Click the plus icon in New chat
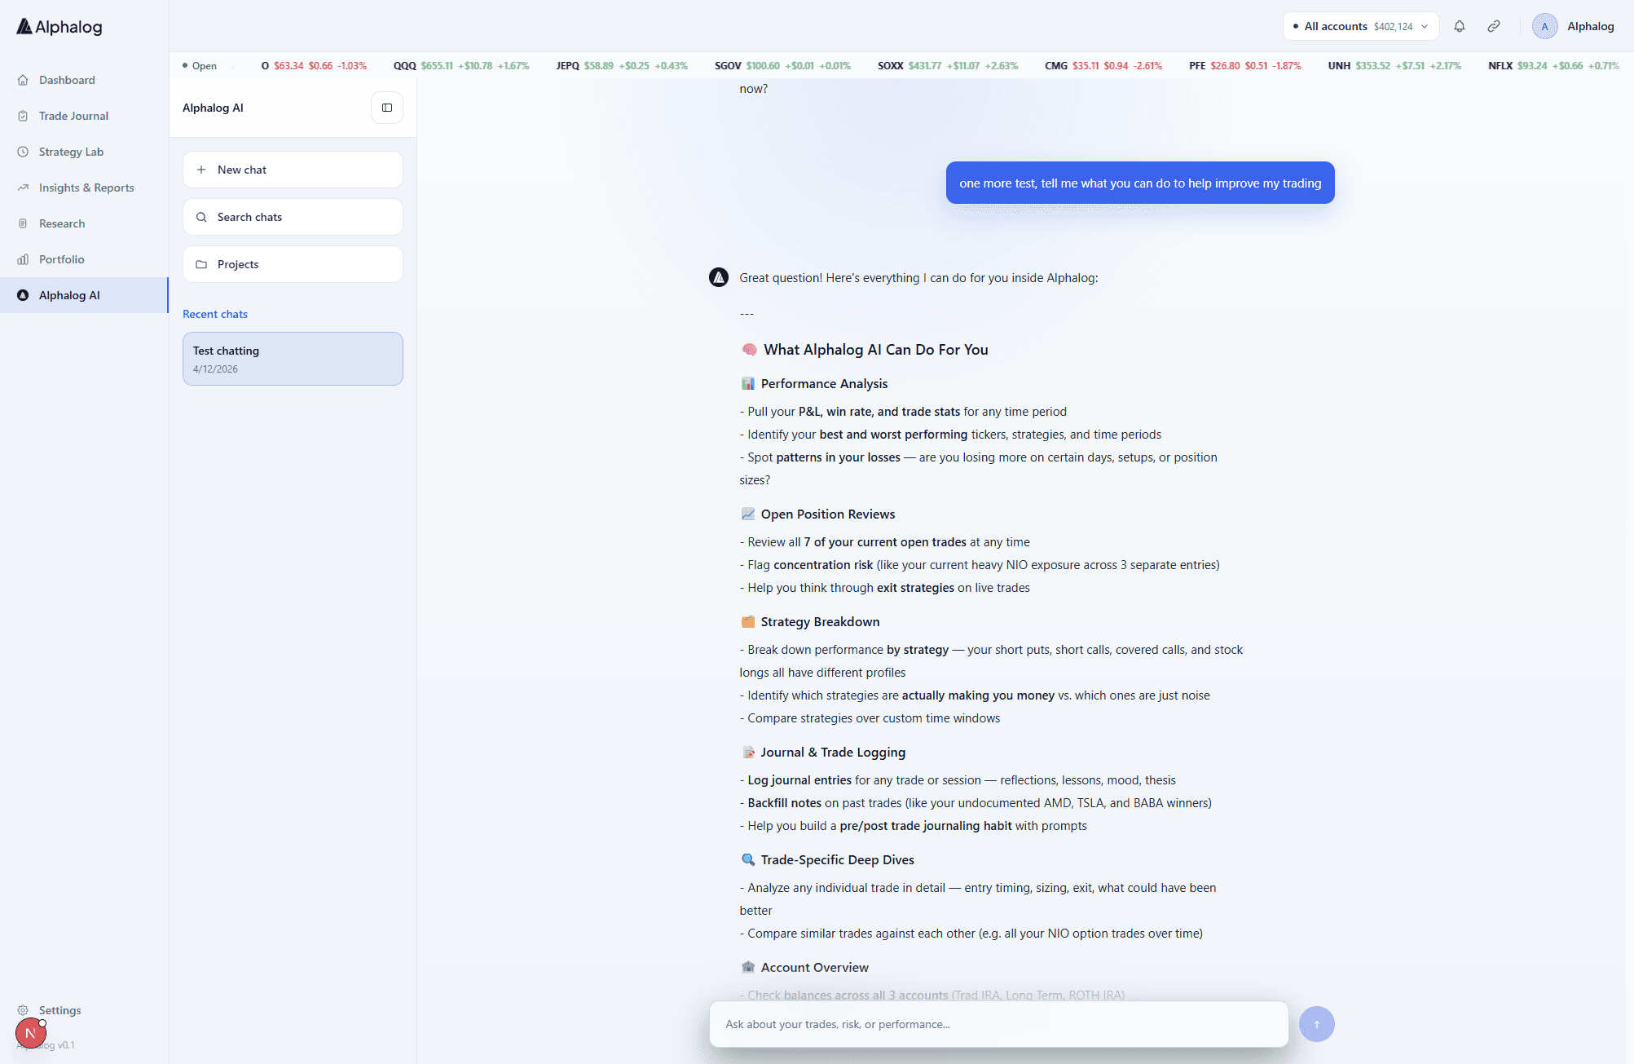This screenshot has height=1064, width=1634. 201,170
